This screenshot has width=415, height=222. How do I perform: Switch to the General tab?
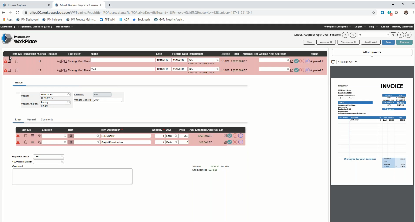coord(31,120)
